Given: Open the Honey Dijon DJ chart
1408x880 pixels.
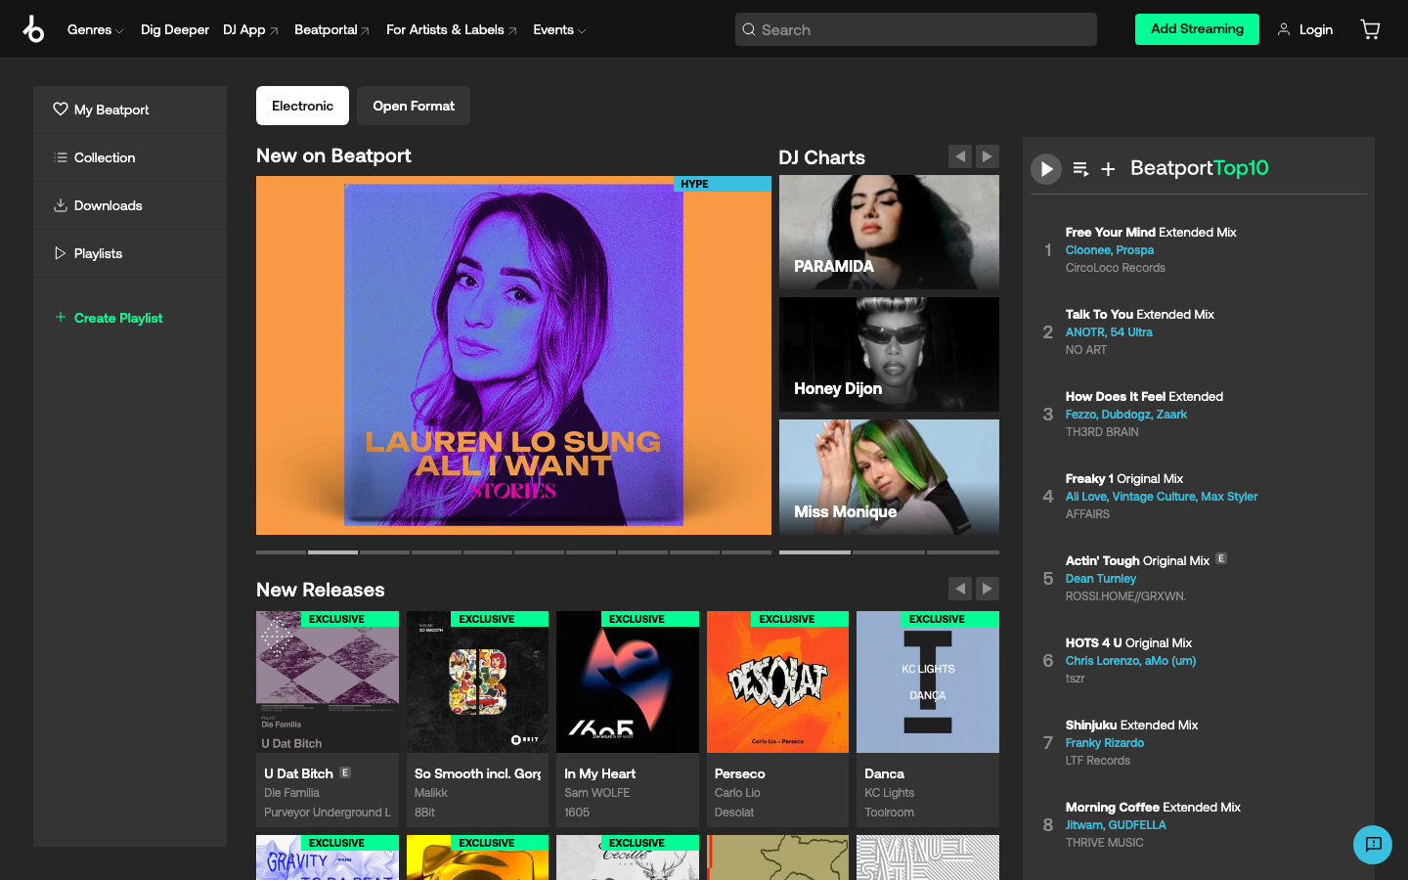Looking at the screenshot, I should point(889,354).
